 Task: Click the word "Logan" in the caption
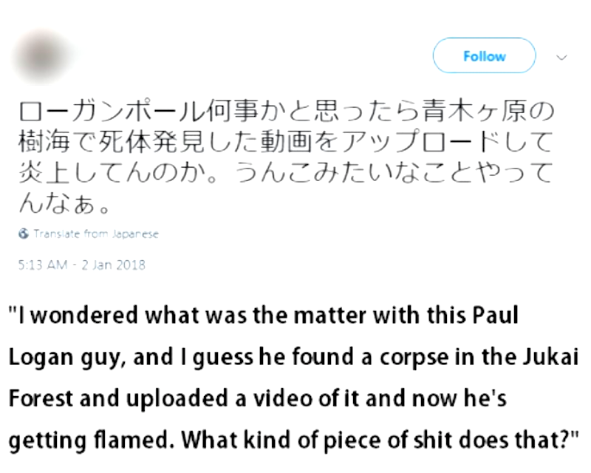pyautogui.click(x=41, y=358)
